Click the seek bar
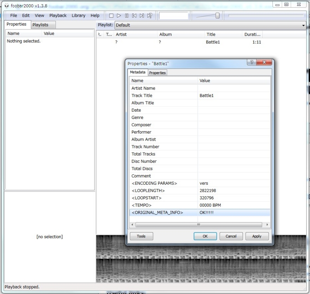Viewport: 310px width, 294px height. tap(266, 15)
